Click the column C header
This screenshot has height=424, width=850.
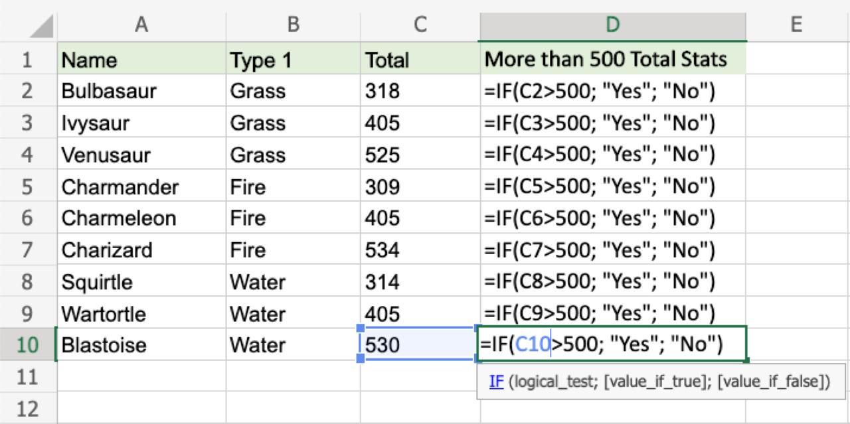(x=420, y=25)
